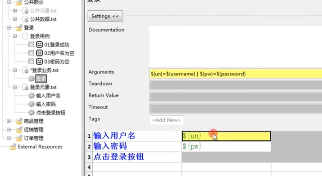322x176 pixels.
Task: Click the gear icon of selected 登录 keyword
Action: [x=31, y=79]
